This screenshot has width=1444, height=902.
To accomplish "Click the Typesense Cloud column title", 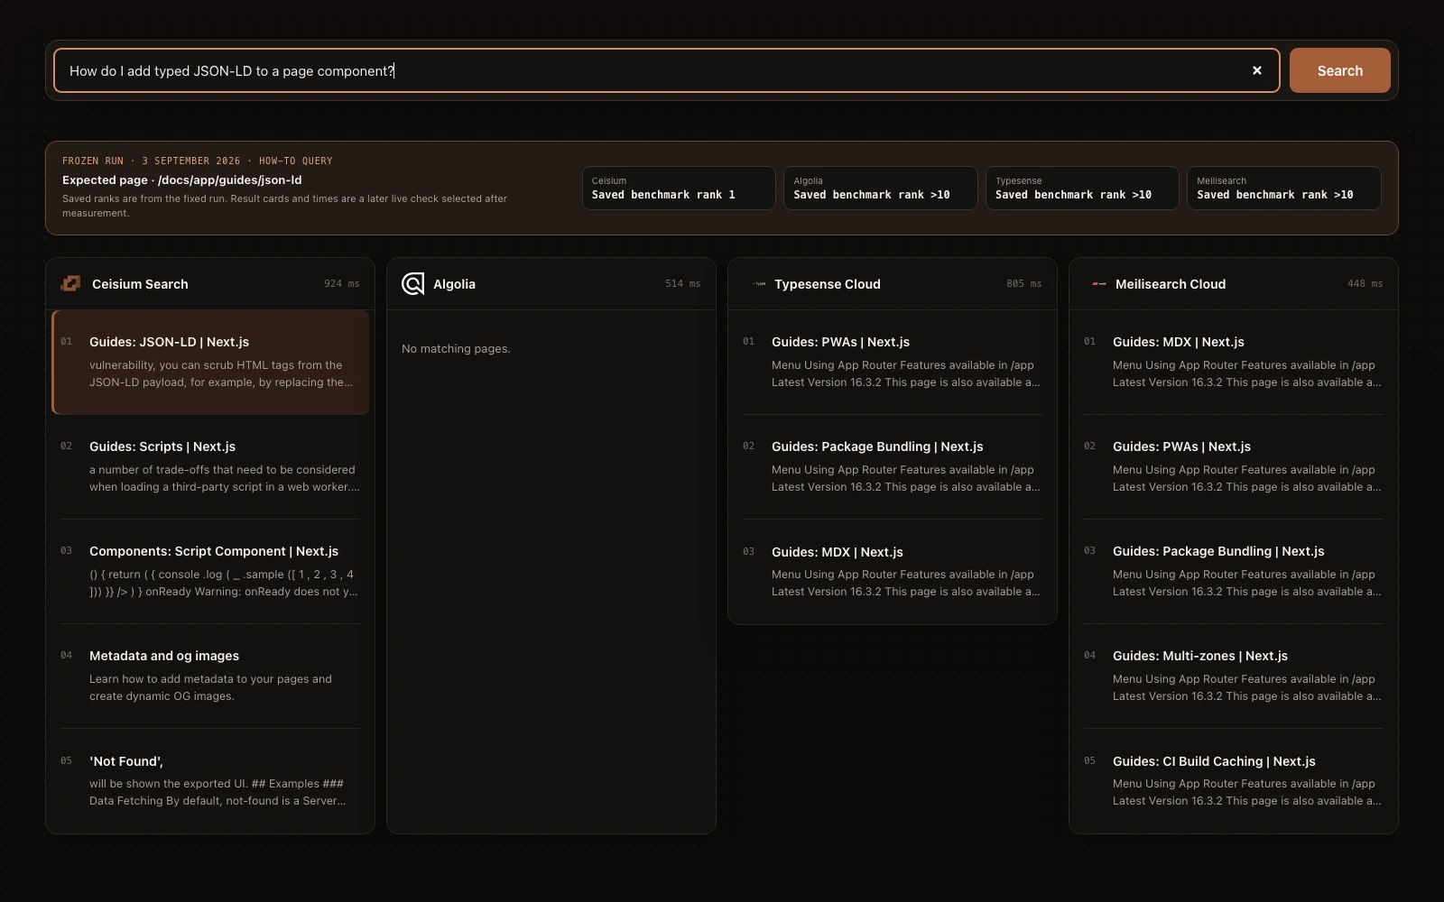I will coord(828,284).
